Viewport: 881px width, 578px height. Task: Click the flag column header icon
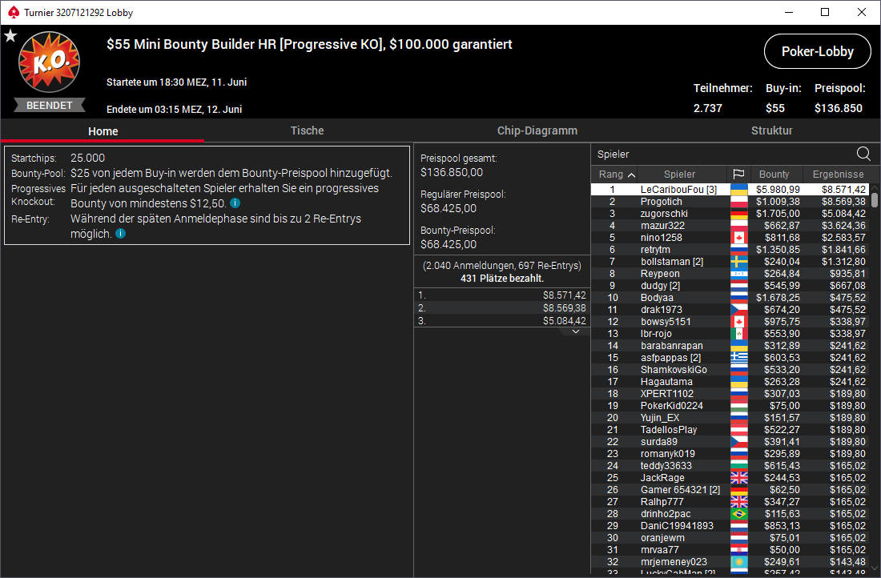(x=738, y=175)
